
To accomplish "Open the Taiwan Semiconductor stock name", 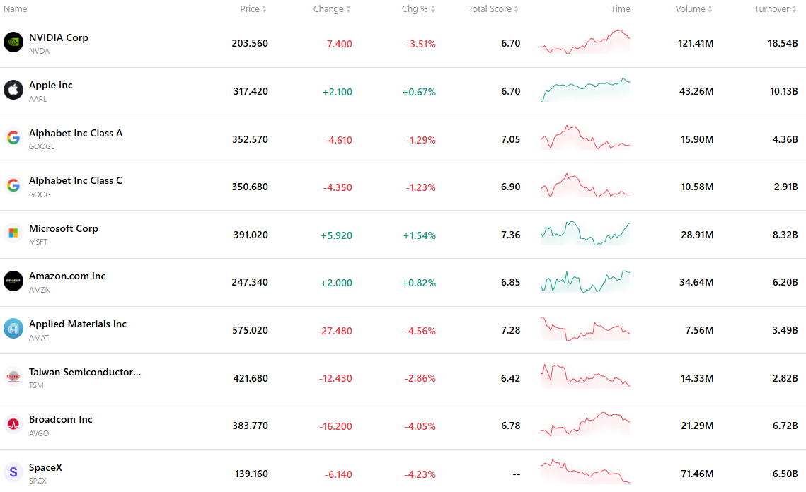I will pos(85,372).
